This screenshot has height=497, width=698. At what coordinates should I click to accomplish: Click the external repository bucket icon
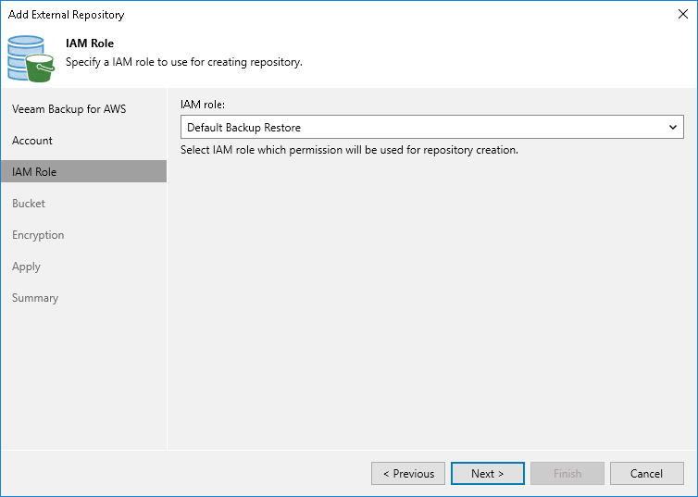coord(31,58)
